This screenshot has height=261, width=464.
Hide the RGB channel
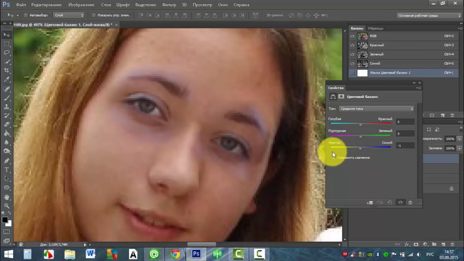(x=352, y=36)
